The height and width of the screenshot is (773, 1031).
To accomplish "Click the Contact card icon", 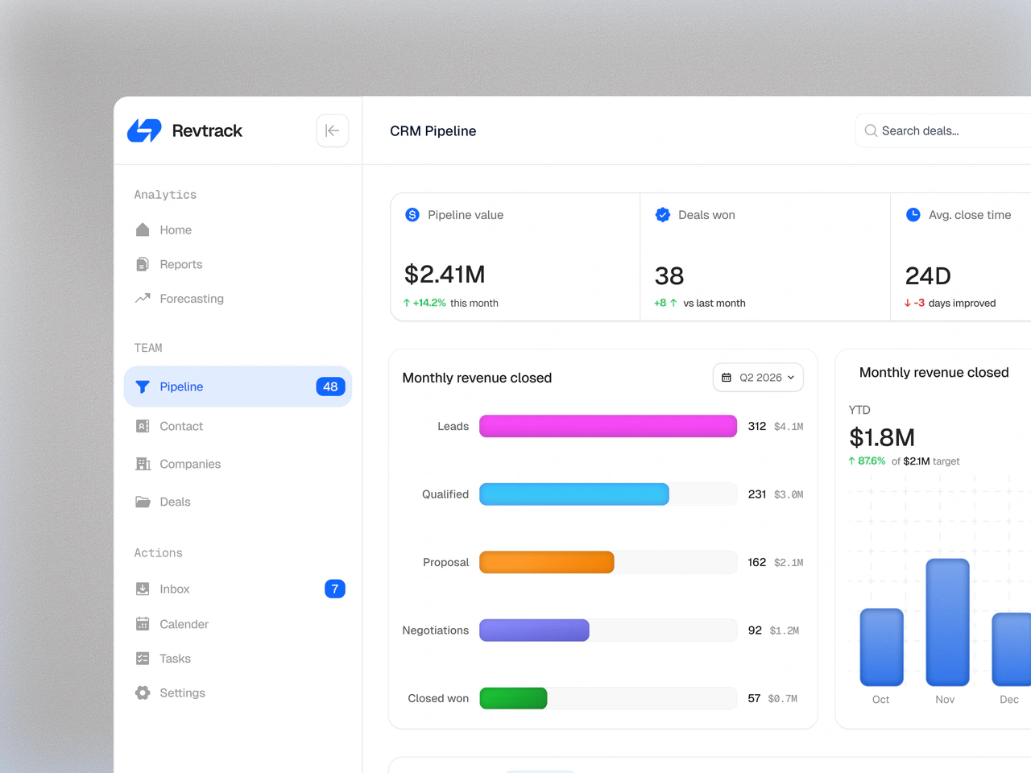I will tap(143, 426).
